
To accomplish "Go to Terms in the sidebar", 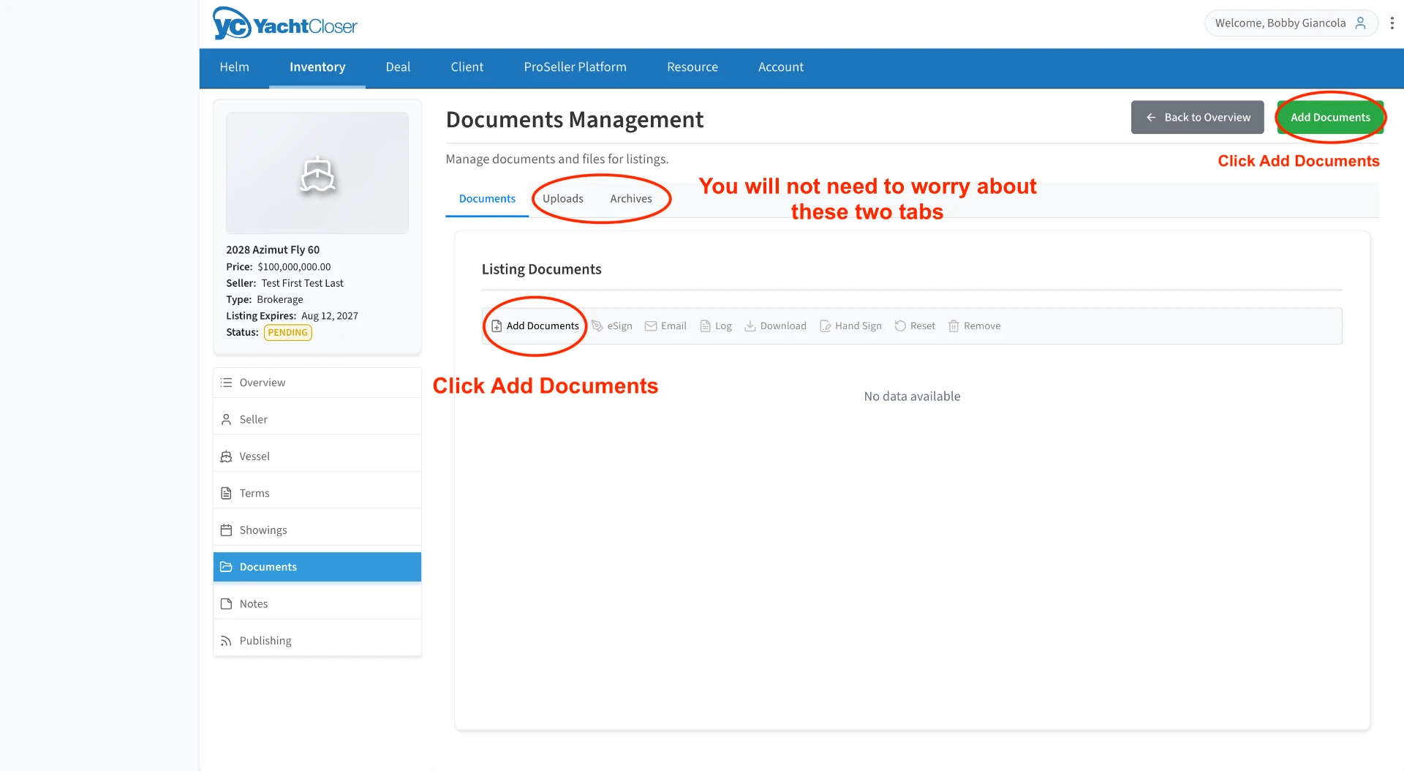I will tap(317, 493).
